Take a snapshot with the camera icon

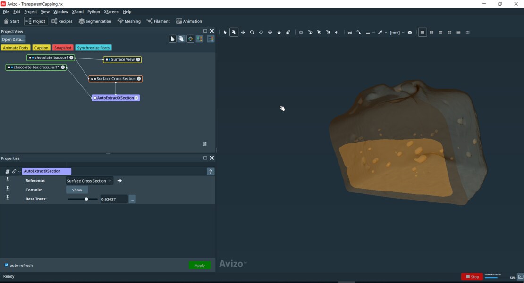(410, 33)
